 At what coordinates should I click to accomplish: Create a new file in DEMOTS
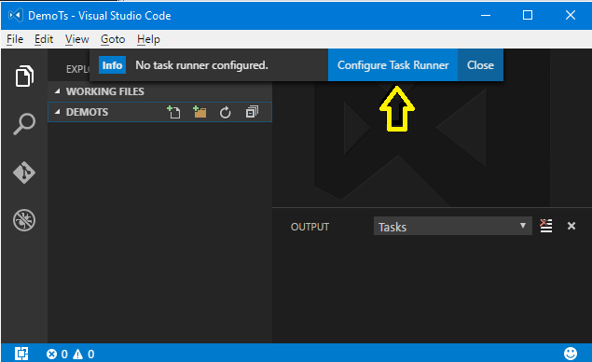pyautogui.click(x=173, y=112)
